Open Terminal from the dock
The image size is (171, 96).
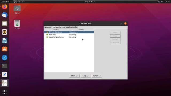coord(5,66)
